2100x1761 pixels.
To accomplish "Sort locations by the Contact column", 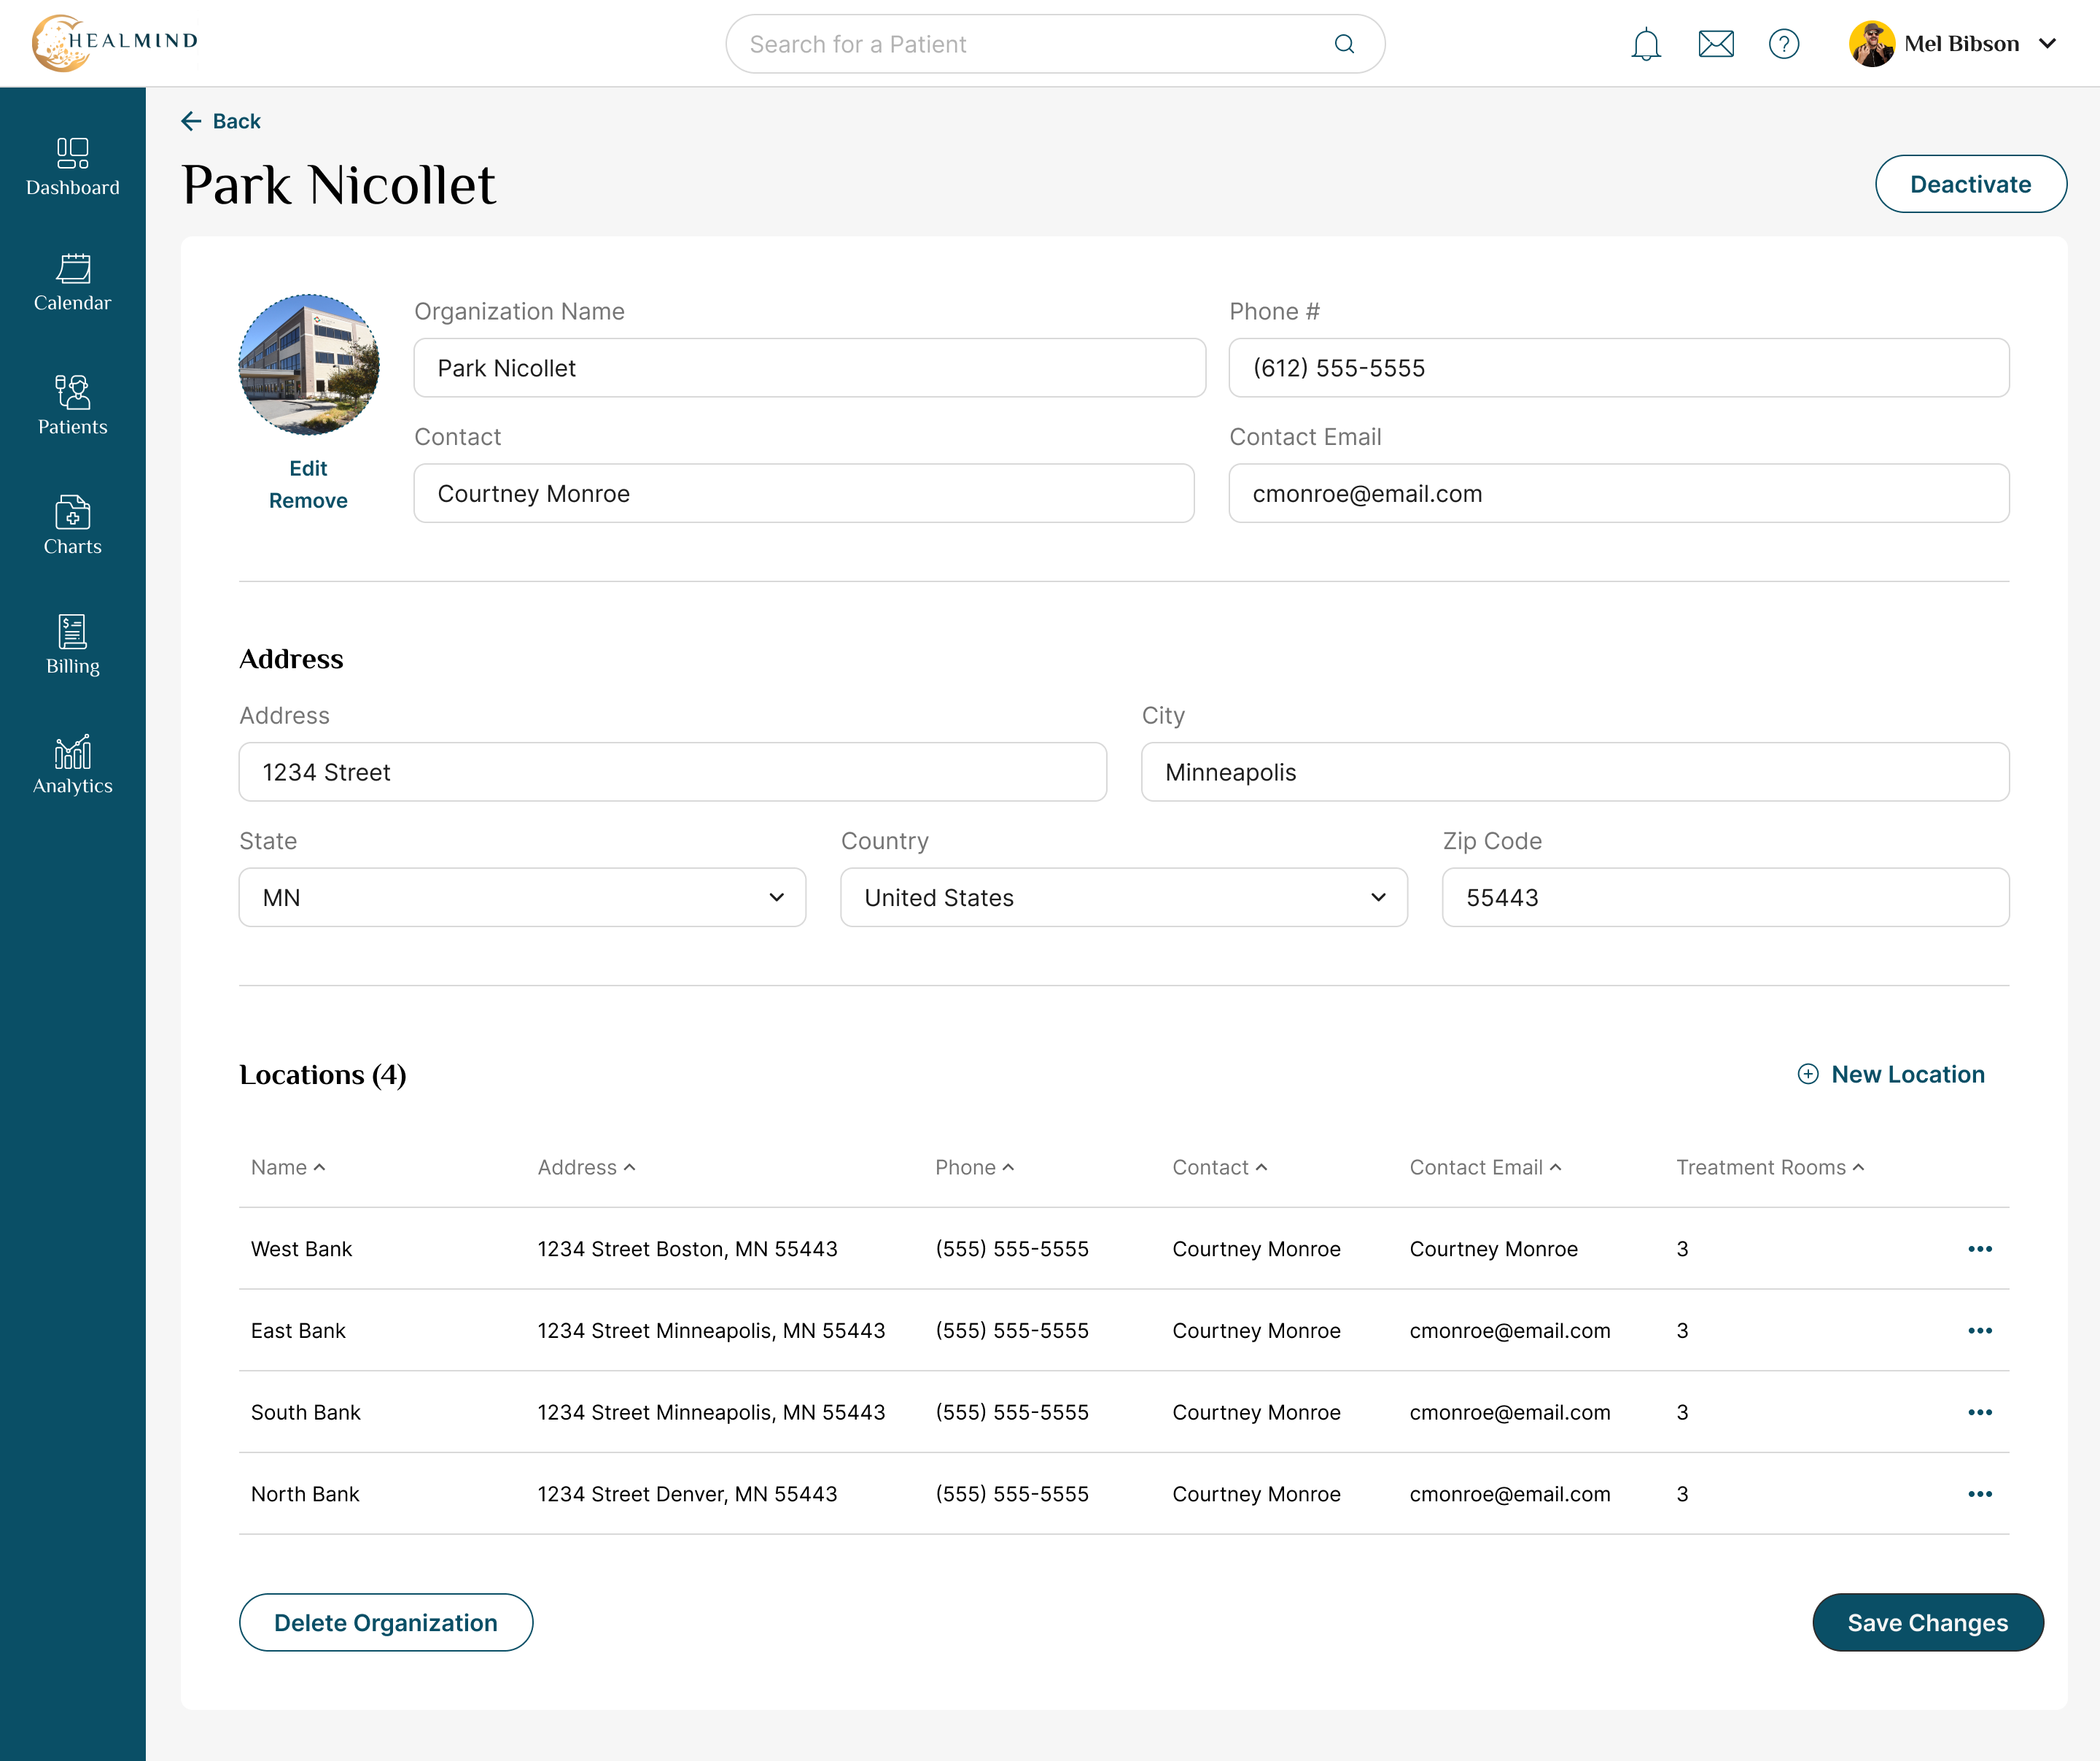I will click(1220, 1168).
